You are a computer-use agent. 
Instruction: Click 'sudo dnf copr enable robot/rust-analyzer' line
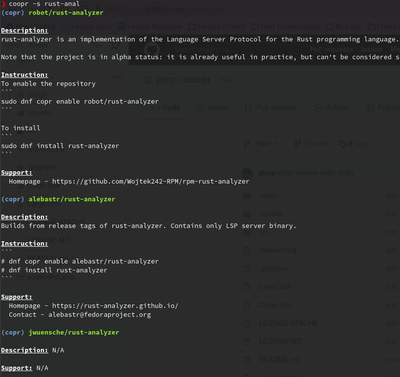pyautogui.click(x=80, y=102)
